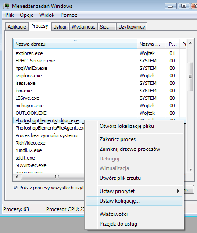The image size is (197, 233).
Task: Switch to the 'Wydajność' tab
Action: pos(83,27)
